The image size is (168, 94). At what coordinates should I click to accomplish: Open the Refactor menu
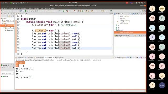17,8
